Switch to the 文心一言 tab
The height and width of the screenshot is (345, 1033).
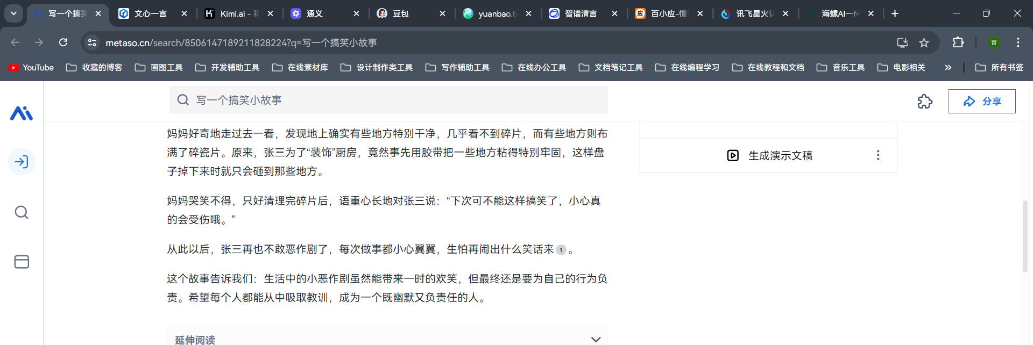[x=150, y=14]
